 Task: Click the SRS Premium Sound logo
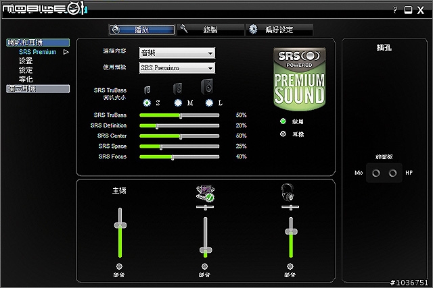[x=300, y=79]
